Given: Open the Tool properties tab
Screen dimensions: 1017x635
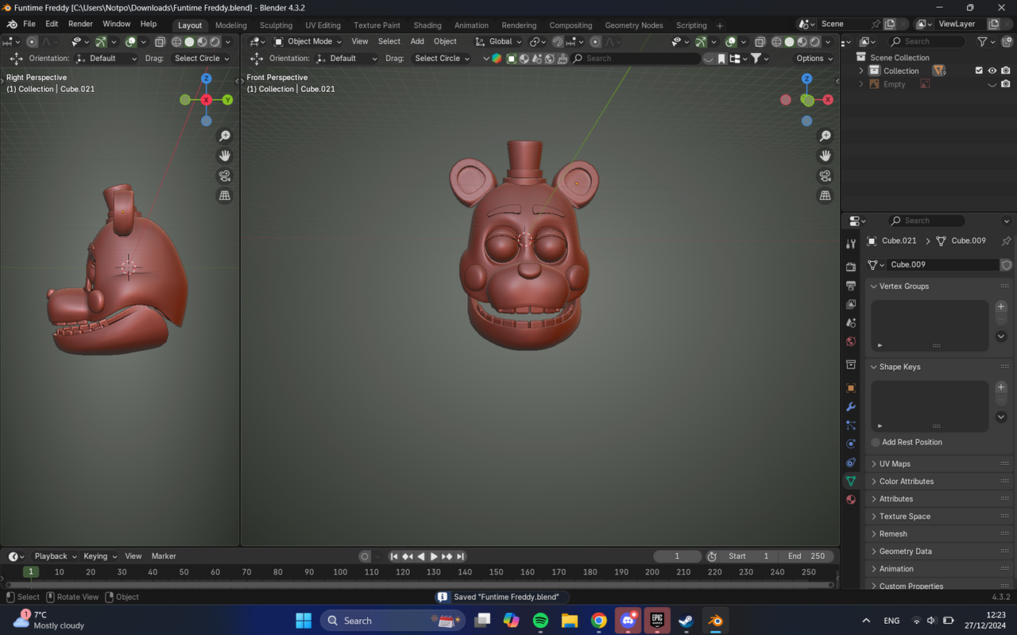Looking at the screenshot, I should click(851, 244).
